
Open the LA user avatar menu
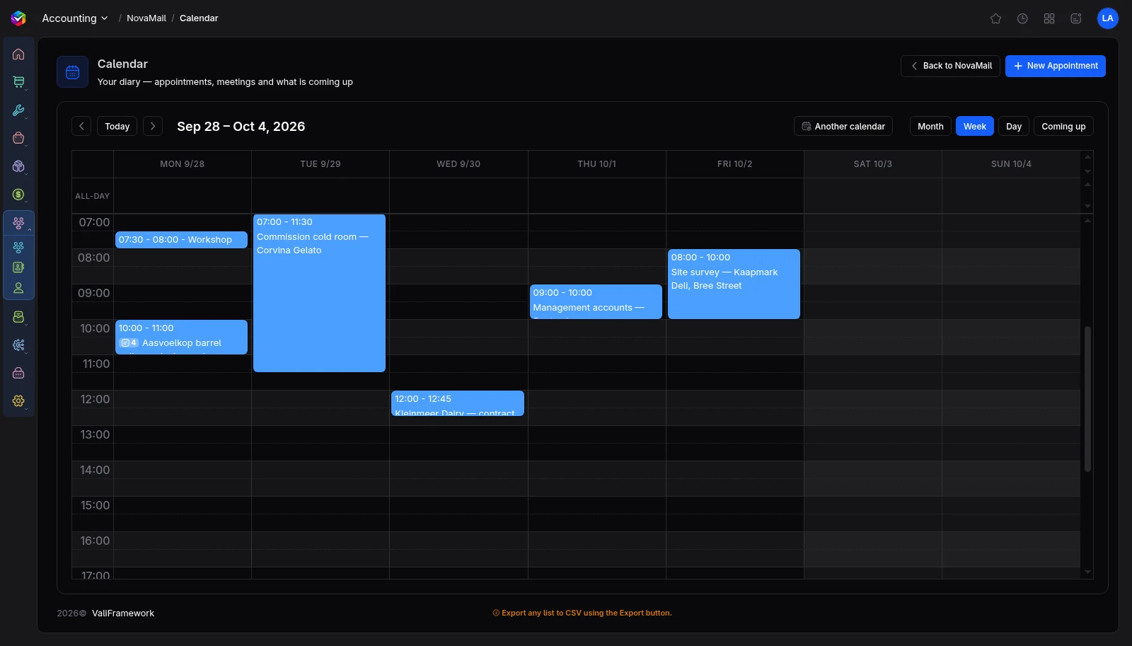click(1107, 18)
